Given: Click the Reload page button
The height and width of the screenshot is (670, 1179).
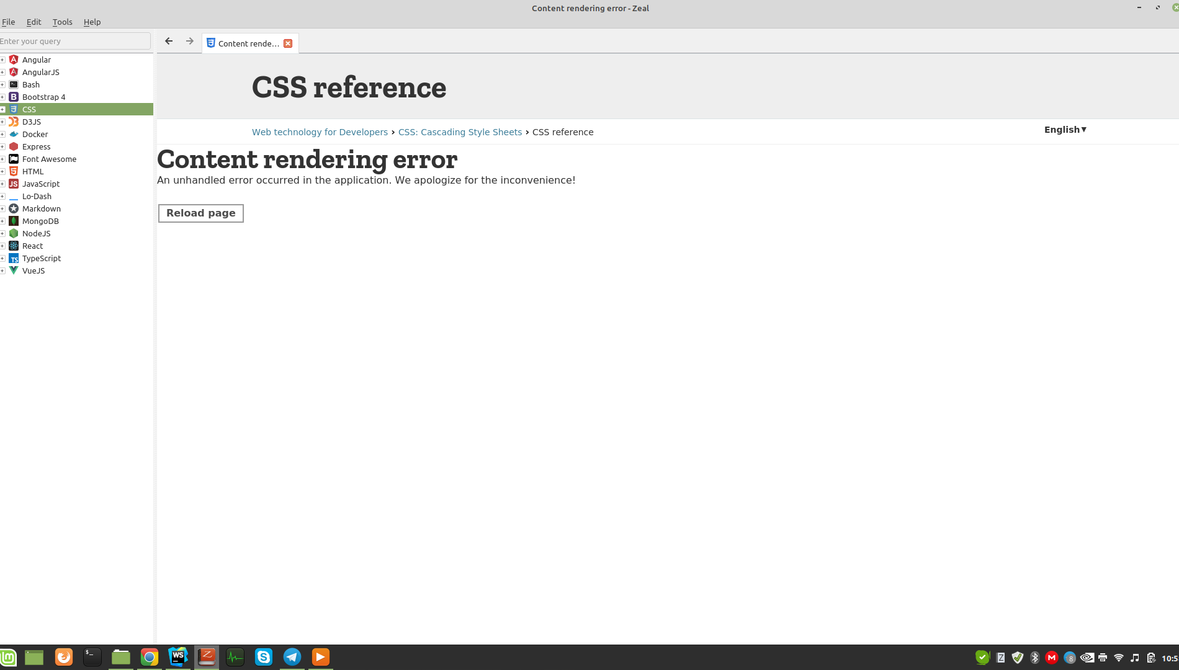Looking at the screenshot, I should pyautogui.click(x=200, y=213).
